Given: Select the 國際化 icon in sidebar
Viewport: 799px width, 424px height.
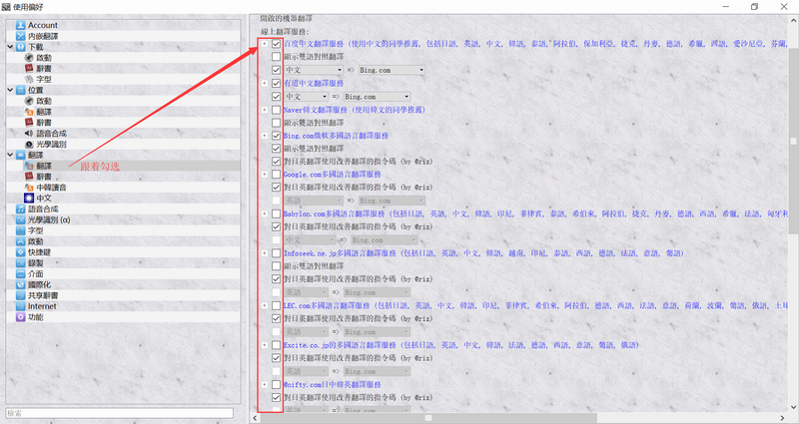Looking at the screenshot, I should 21,284.
